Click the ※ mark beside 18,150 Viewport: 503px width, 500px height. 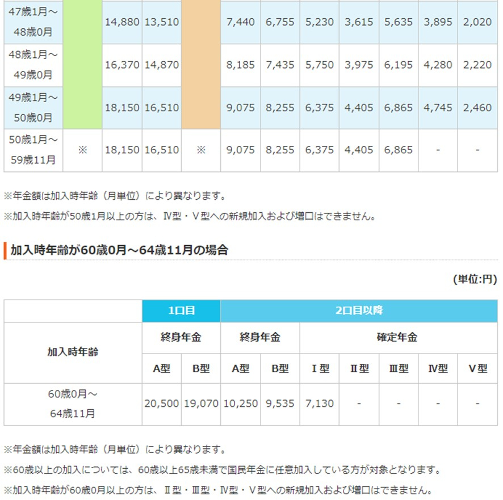[82, 149]
